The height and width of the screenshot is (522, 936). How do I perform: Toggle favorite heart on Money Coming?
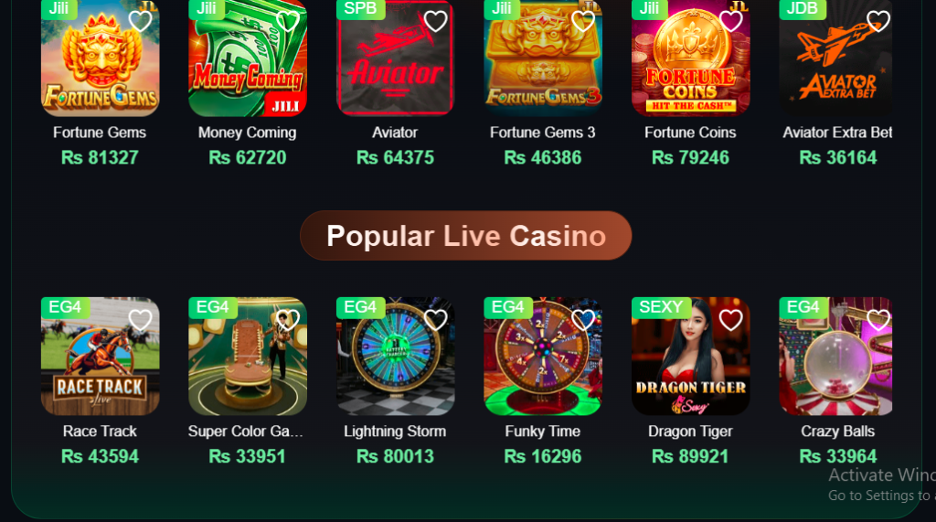pos(288,22)
